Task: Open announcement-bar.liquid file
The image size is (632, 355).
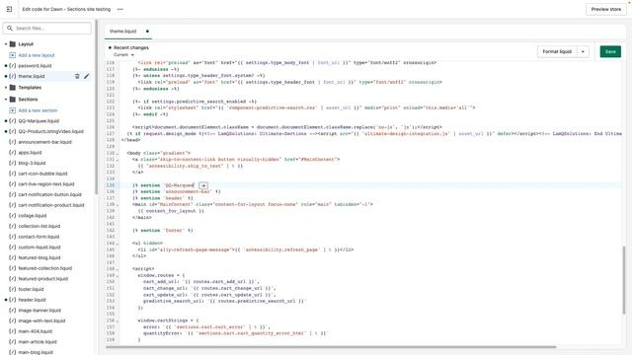Action: pyautogui.click(x=44, y=142)
